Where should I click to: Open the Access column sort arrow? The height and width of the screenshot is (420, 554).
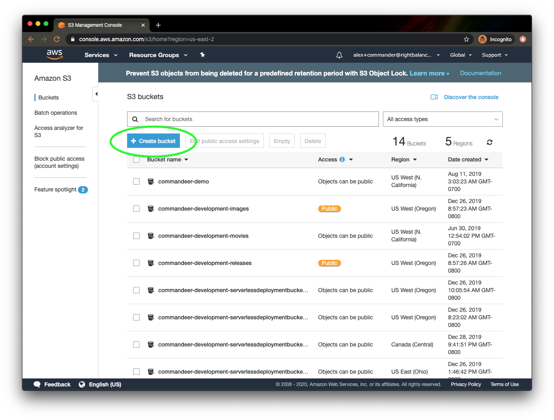(351, 159)
